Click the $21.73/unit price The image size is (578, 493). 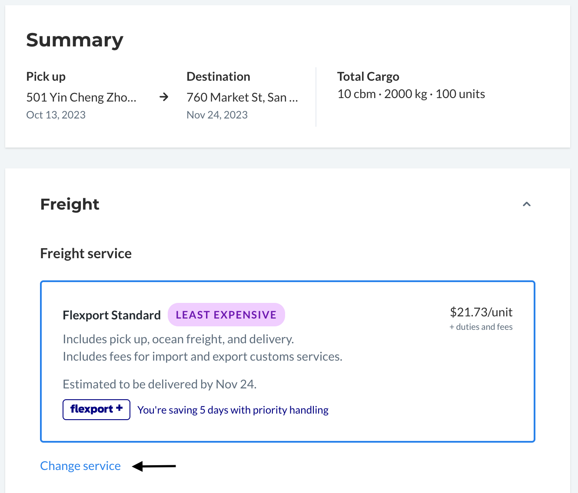(481, 312)
